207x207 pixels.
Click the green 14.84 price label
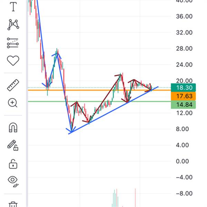point(183,105)
